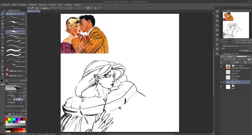Select the Figure line tool

(x=3, y=57)
